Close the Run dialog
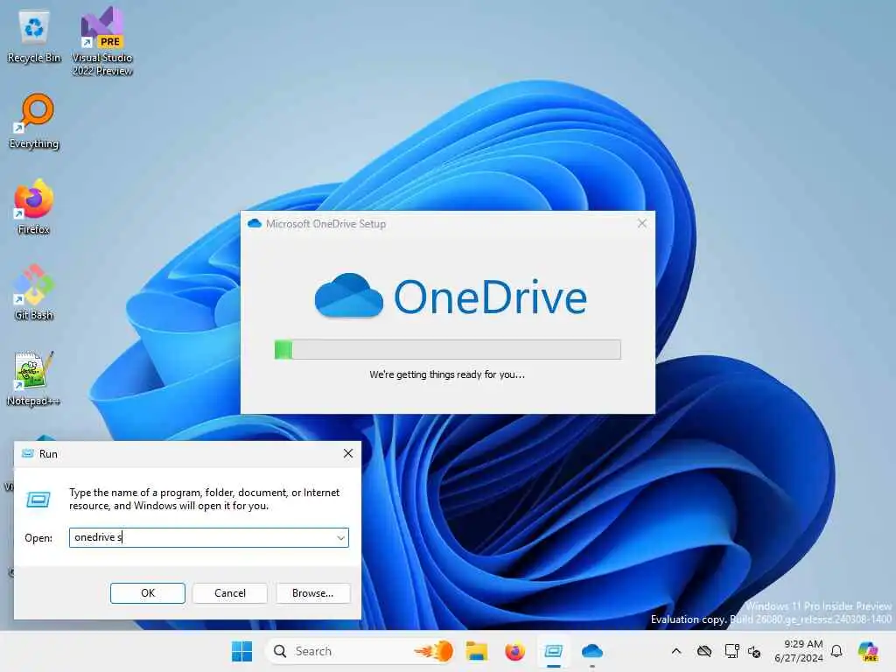The image size is (896, 672). click(x=348, y=454)
